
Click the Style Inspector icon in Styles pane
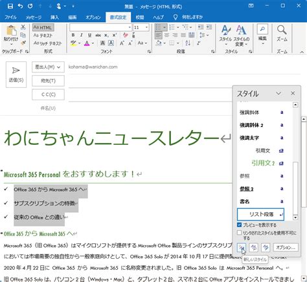coord(253,248)
